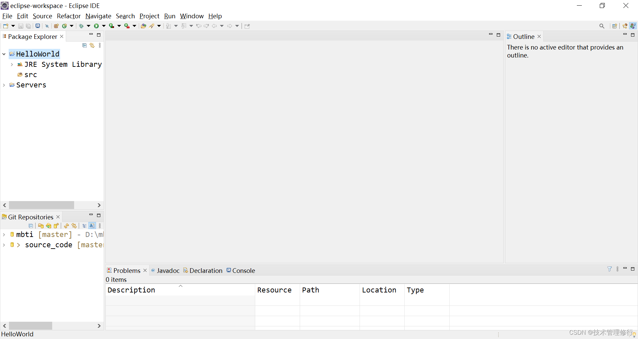Collapse All in Git Repositories view

point(31,226)
